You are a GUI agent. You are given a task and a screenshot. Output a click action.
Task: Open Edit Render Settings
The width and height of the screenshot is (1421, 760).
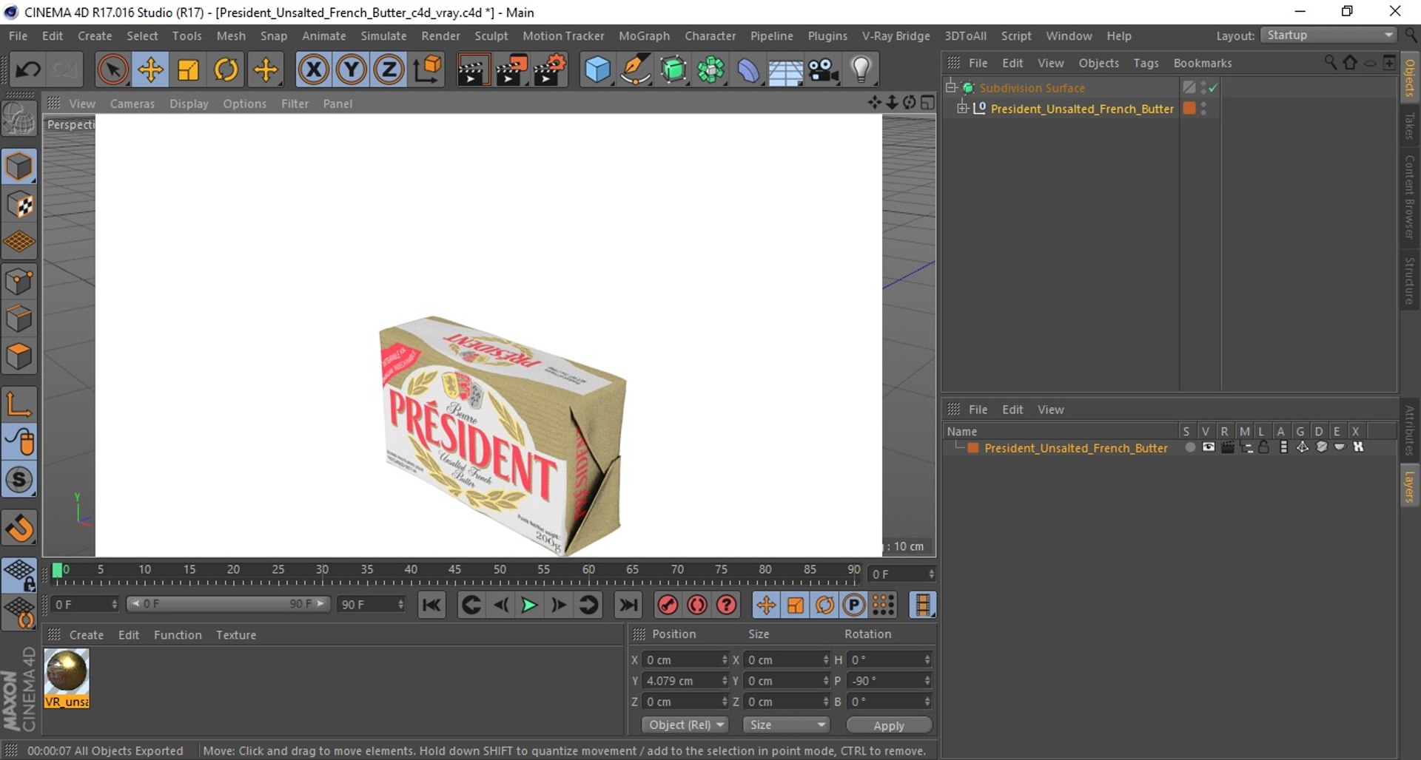coord(550,70)
